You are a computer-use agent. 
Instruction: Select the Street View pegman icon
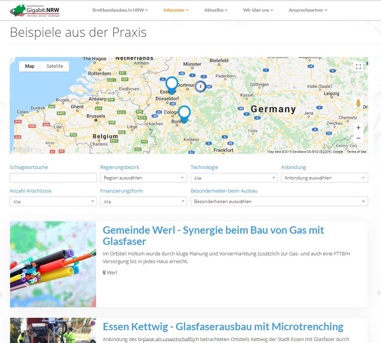click(358, 103)
